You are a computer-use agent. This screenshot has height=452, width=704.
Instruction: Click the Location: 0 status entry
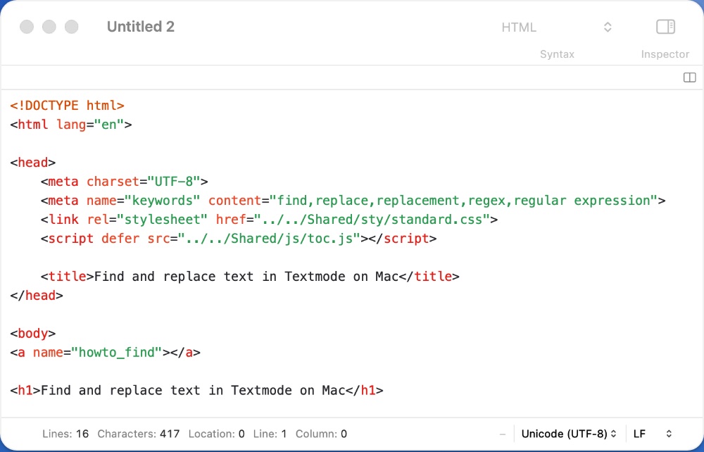216,434
